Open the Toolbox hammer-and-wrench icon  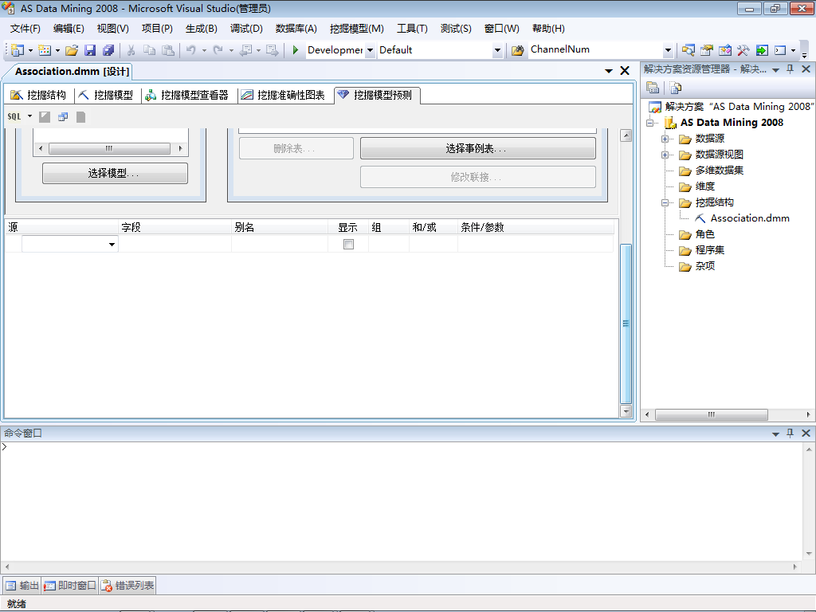coord(743,50)
